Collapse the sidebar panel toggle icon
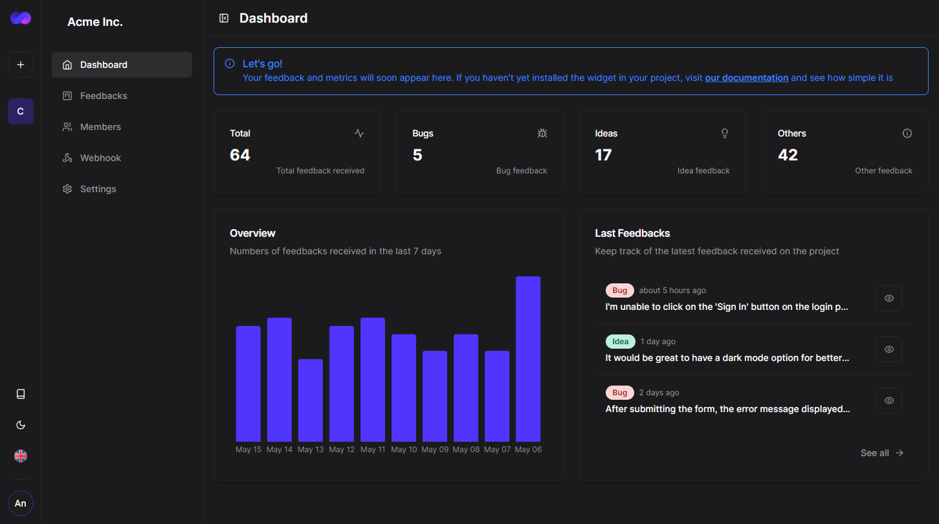 click(x=224, y=18)
